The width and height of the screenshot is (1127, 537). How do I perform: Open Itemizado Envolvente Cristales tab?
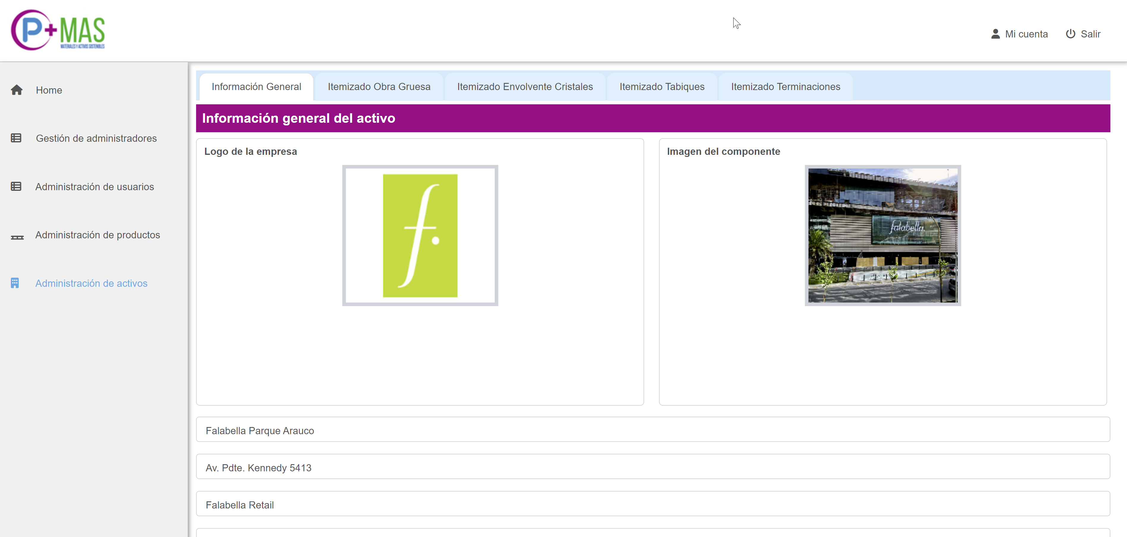tap(524, 87)
